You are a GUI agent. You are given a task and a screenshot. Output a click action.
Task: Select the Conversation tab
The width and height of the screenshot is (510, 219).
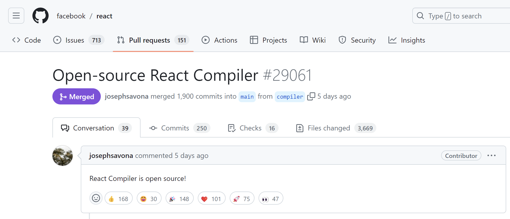tap(96, 128)
